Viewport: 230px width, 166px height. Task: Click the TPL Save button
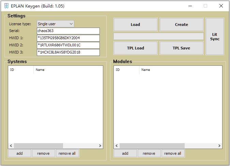tap(181, 48)
